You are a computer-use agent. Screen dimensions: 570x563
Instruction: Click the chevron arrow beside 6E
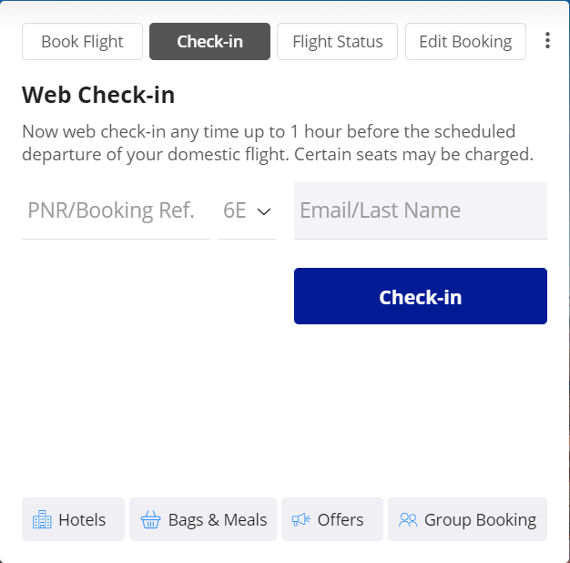264,211
